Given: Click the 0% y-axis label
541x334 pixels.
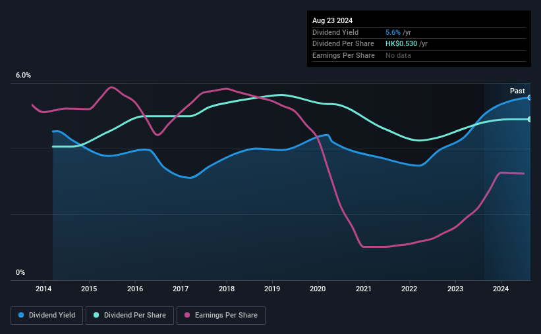Looking at the screenshot, I should (x=20, y=272).
